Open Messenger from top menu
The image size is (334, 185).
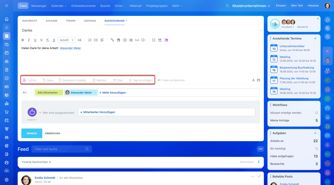[39, 6]
